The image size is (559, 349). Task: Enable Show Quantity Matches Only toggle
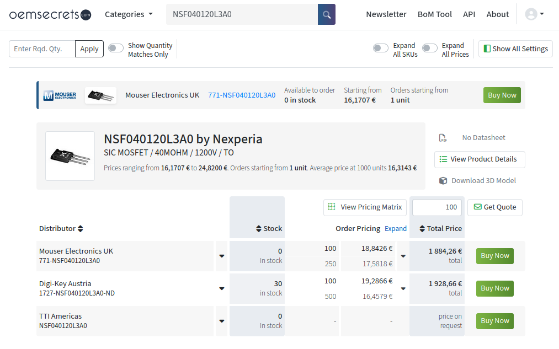point(116,49)
